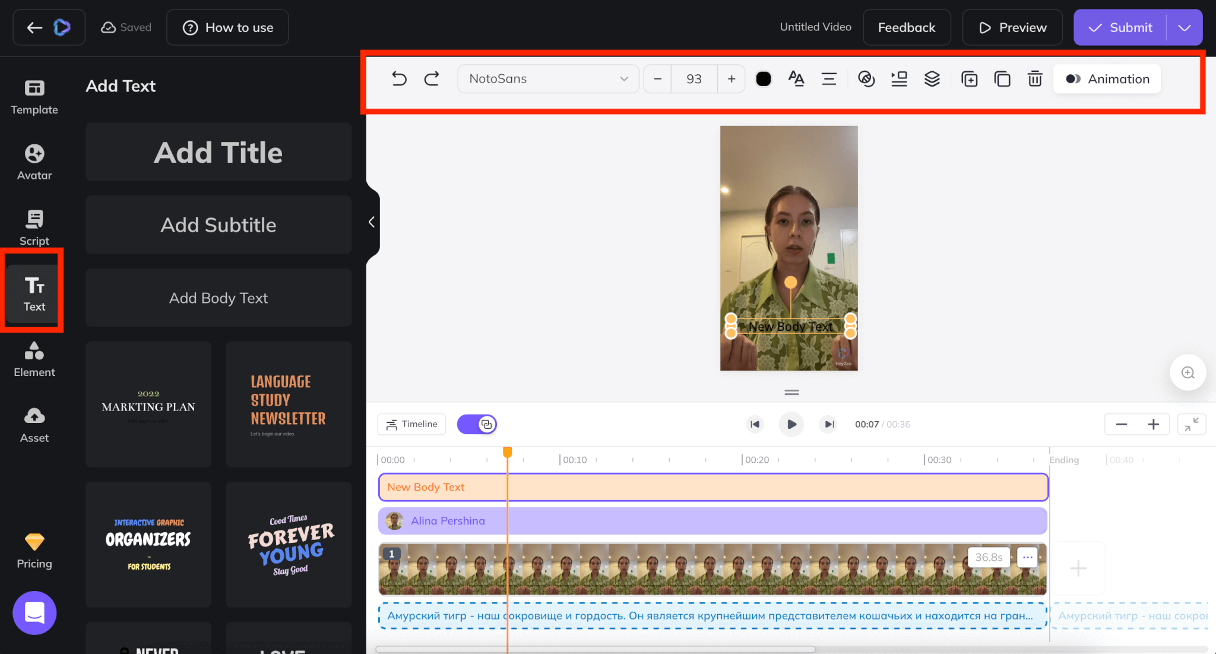The height and width of the screenshot is (654, 1216).
Task: Collapse the Add Text side panel
Action: [372, 222]
